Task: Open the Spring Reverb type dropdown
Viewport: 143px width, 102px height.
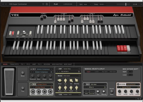Action: pyautogui.click(x=133, y=84)
